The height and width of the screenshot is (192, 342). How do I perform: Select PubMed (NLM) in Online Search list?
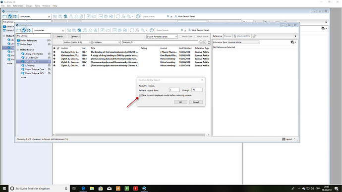click(x=33, y=61)
